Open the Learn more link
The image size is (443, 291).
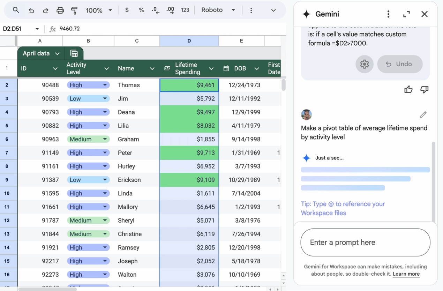click(406, 274)
